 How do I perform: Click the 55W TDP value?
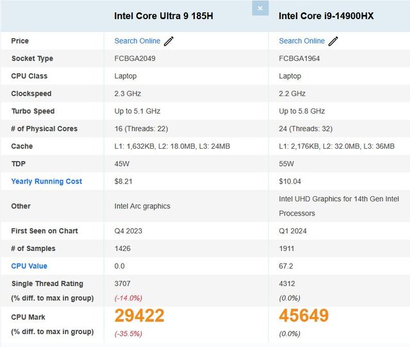(x=286, y=164)
